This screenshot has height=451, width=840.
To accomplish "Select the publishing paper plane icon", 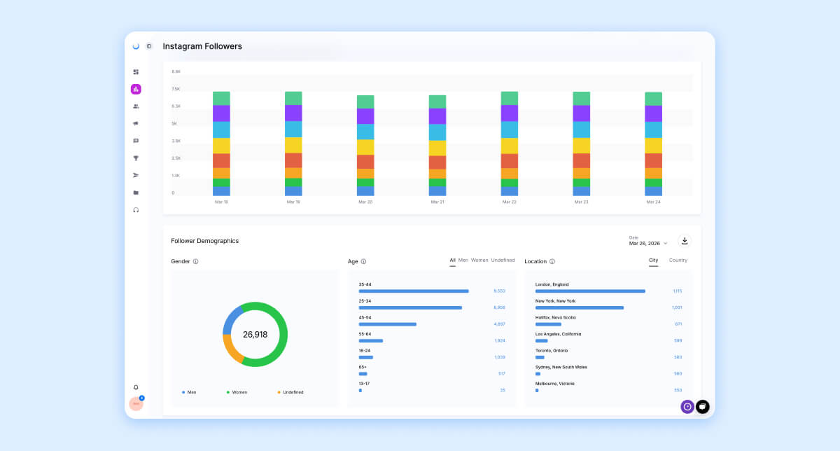I will 136,175.
